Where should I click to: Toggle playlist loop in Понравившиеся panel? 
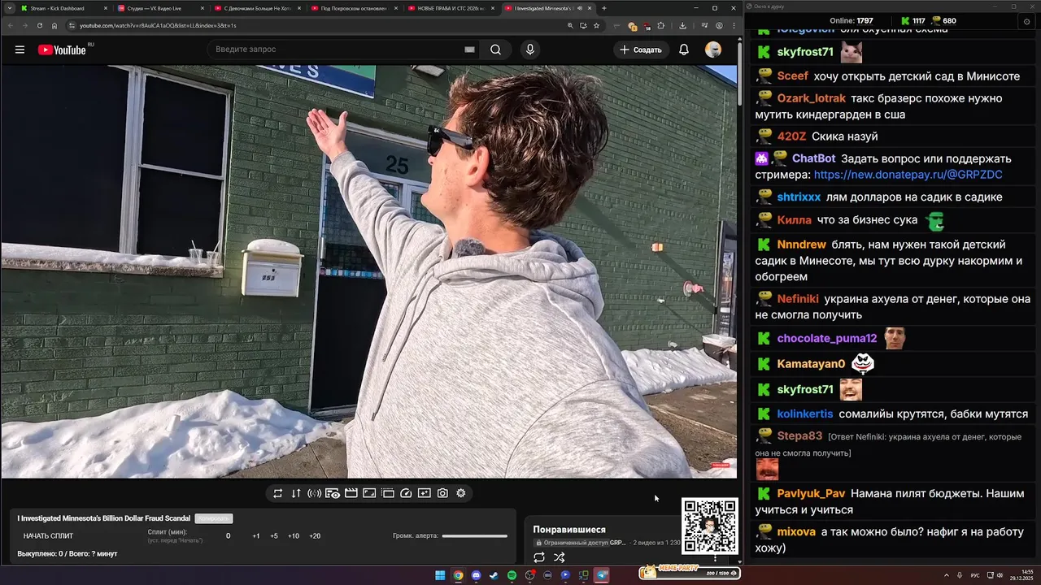point(539,557)
